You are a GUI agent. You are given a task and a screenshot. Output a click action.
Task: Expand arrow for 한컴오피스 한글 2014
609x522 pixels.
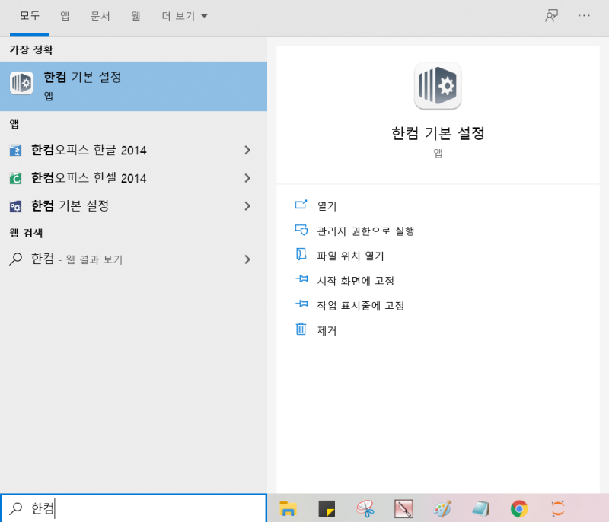[x=247, y=150]
